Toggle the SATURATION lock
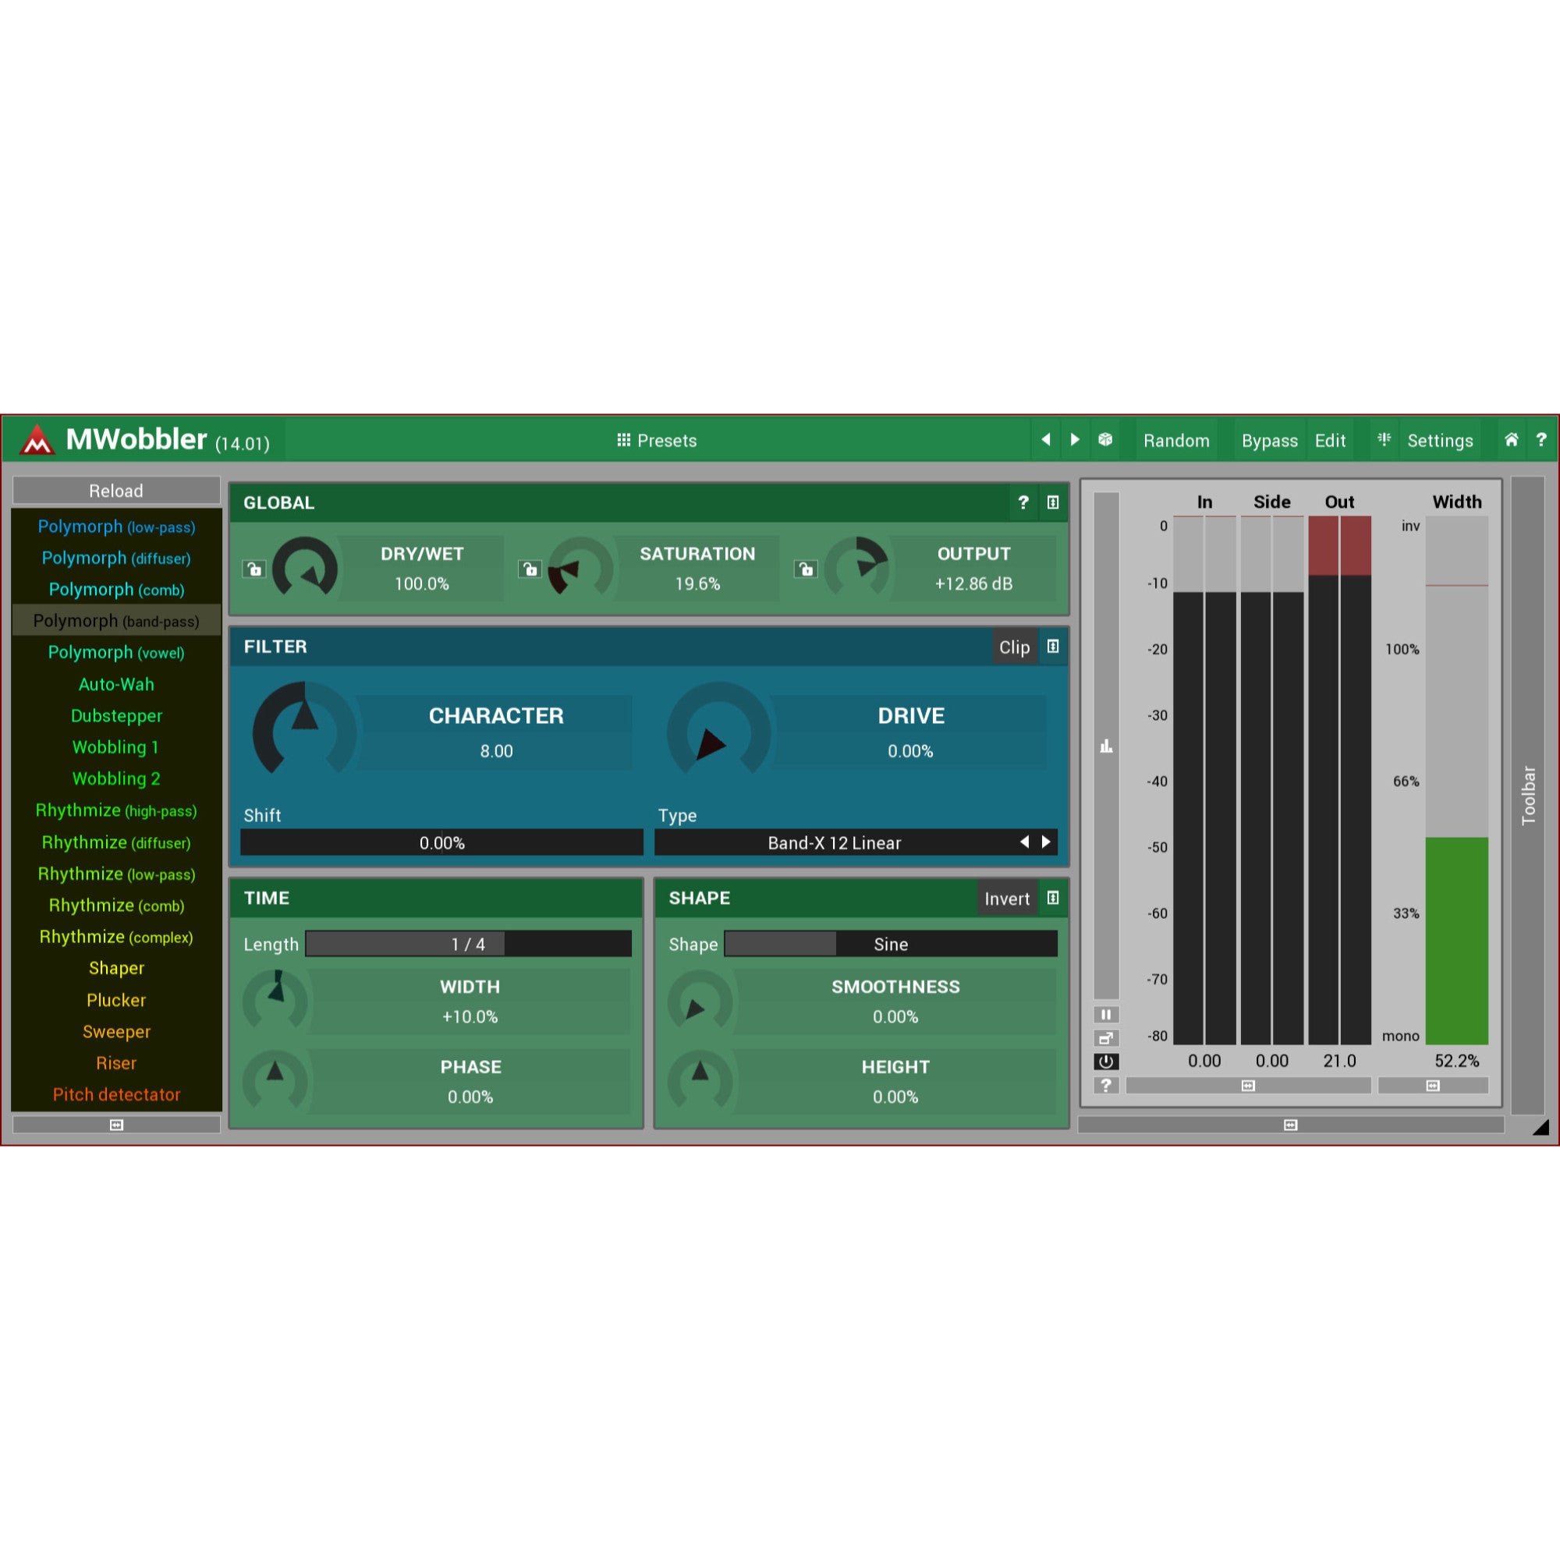This screenshot has height=1560, width=1560. point(530,569)
